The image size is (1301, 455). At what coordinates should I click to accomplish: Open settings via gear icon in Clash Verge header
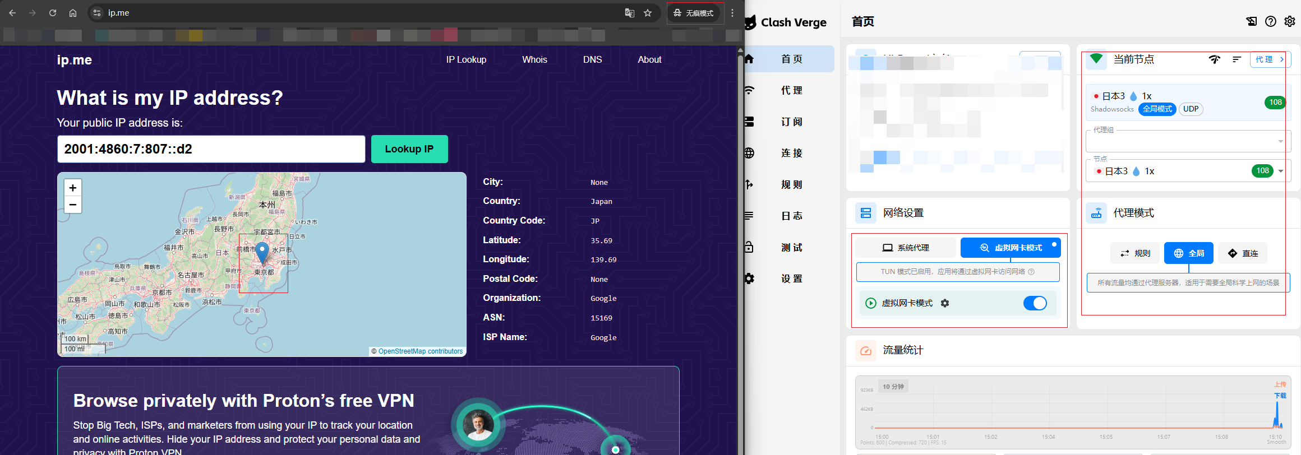click(1290, 21)
